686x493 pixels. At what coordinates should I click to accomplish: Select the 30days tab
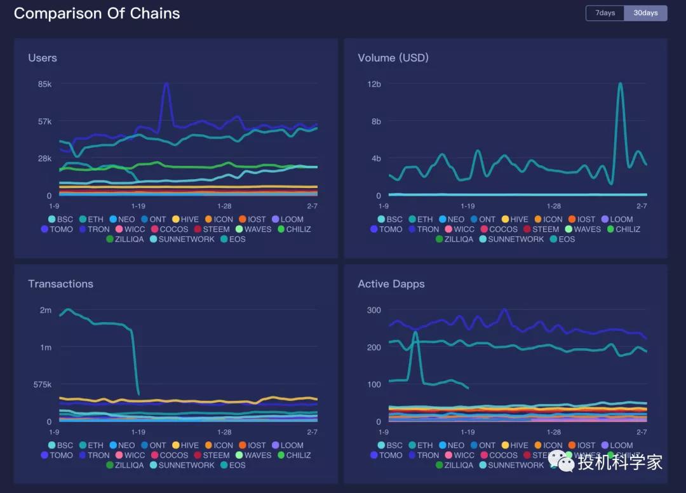tap(645, 13)
